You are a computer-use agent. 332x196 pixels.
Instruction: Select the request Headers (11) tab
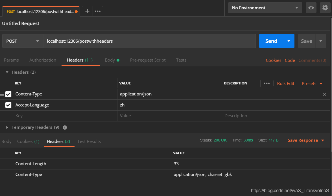[x=80, y=60]
